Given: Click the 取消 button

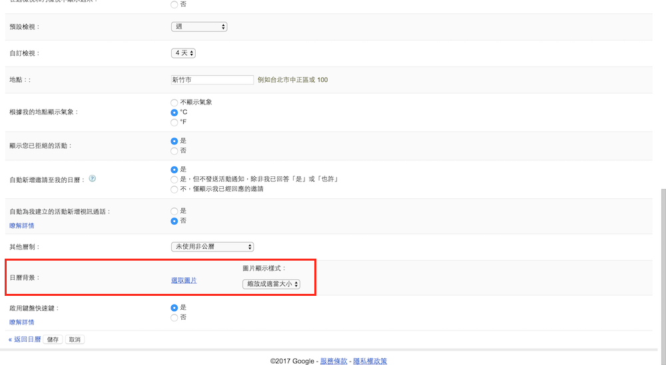Looking at the screenshot, I should click(75, 339).
